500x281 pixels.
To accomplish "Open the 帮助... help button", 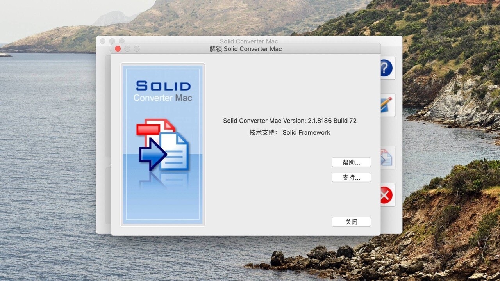I will [351, 162].
